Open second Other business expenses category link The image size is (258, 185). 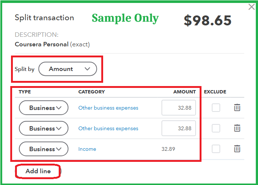[108, 128]
